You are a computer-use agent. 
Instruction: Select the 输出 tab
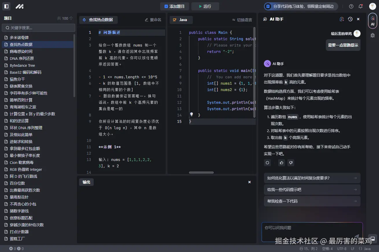[86, 182]
